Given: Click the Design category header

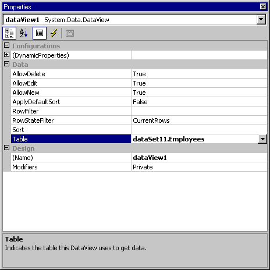Looking at the screenshot, I should point(23,148).
